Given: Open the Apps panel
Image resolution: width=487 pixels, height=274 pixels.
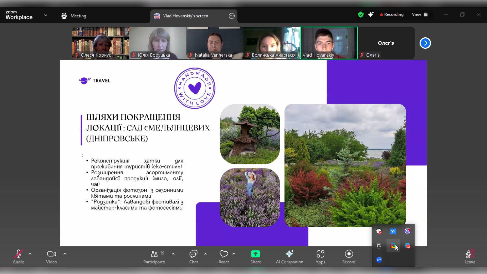Looking at the screenshot, I should (320, 256).
